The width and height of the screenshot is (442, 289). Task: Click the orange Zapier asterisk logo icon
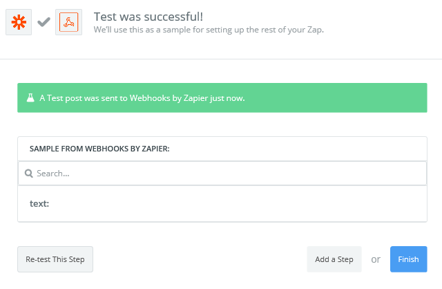point(19,22)
